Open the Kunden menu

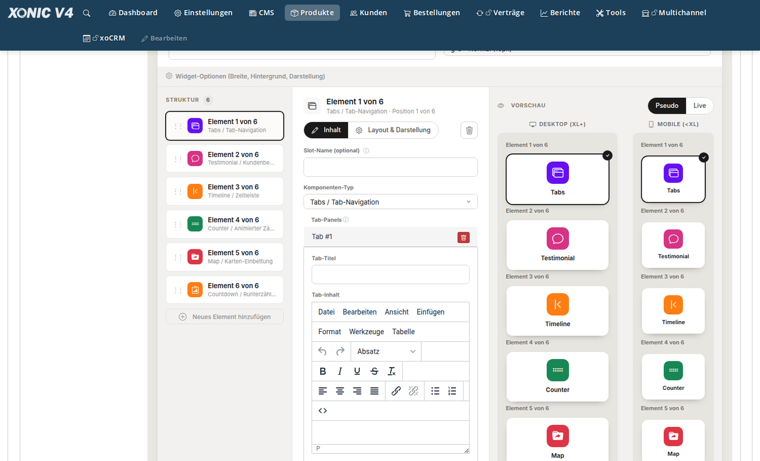point(368,12)
